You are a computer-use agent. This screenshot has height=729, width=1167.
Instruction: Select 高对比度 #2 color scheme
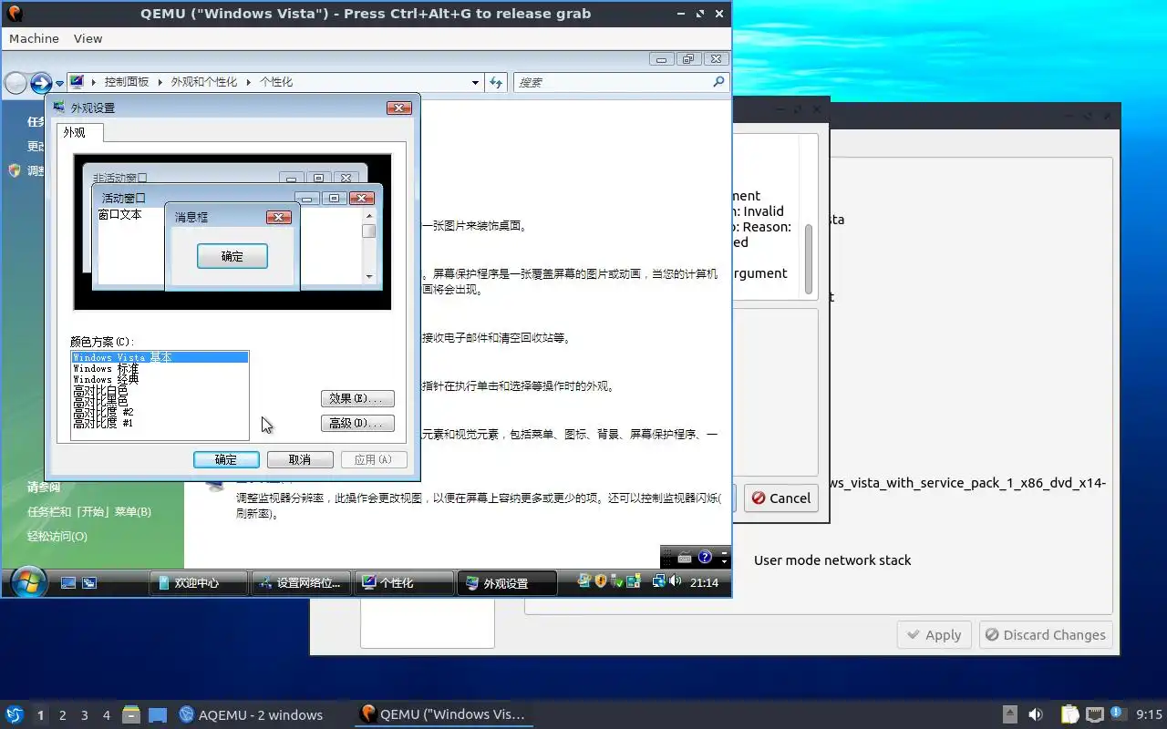[160, 412]
